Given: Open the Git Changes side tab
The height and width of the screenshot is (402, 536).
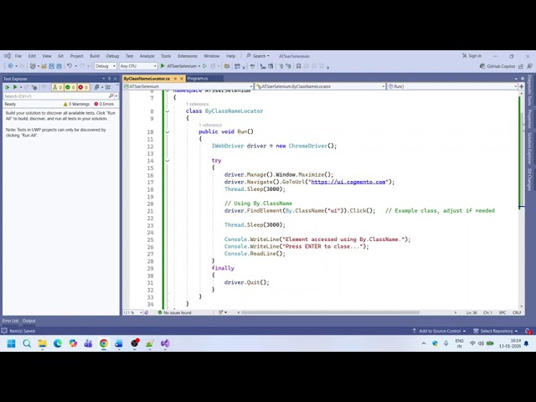Looking at the screenshot, I should pyautogui.click(x=529, y=178).
